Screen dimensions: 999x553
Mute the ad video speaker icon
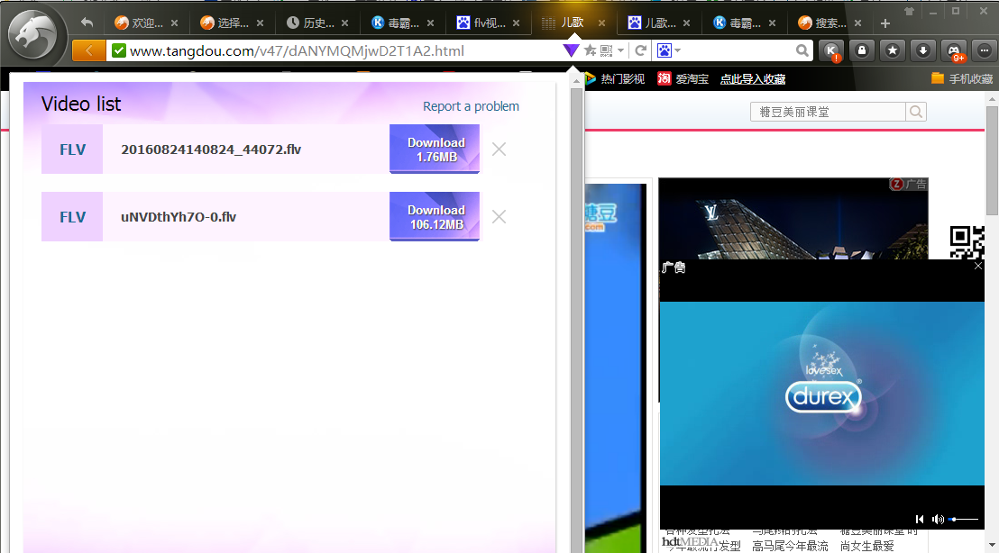tap(938, 519)
